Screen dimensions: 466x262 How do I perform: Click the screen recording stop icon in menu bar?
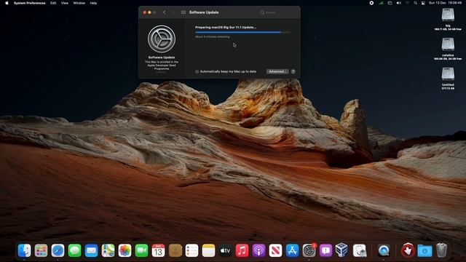click(371, 3)
